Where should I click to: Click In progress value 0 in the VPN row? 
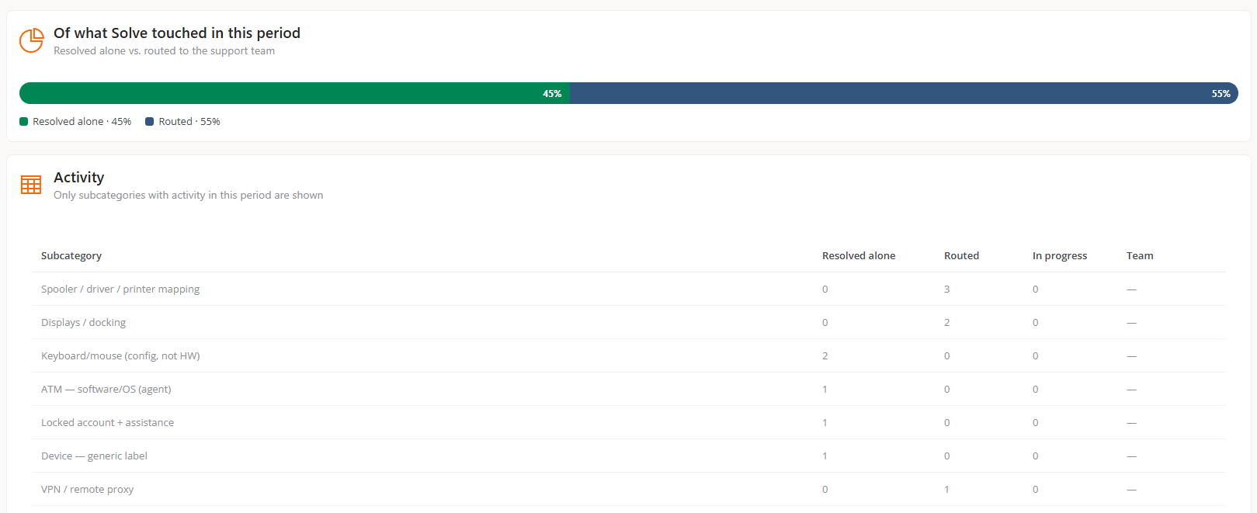(x=1036, y=489)
